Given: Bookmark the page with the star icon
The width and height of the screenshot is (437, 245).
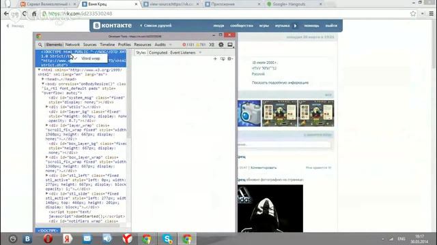Looking at the screenshot, I should [413, 14].
